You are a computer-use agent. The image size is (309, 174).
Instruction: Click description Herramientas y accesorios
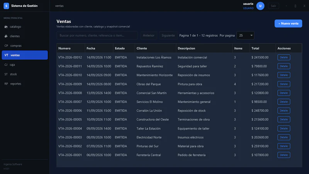tap(196, 93)
